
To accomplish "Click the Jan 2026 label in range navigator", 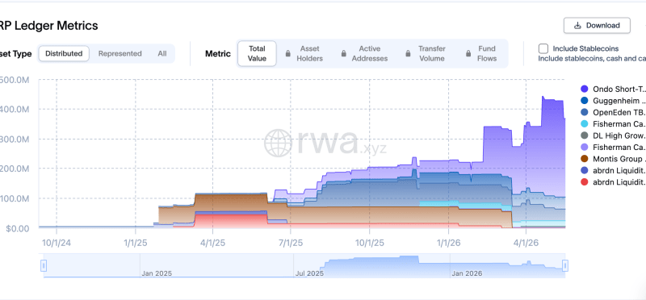I will pyautogui.click(x=467, y=273).
